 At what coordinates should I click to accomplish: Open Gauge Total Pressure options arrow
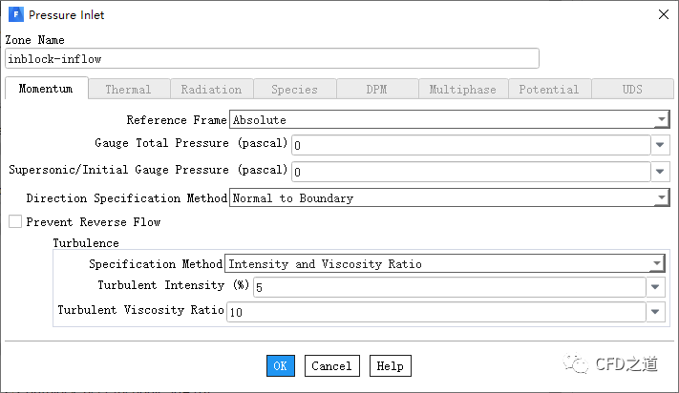pyautogui.click(x=660, y=145)
